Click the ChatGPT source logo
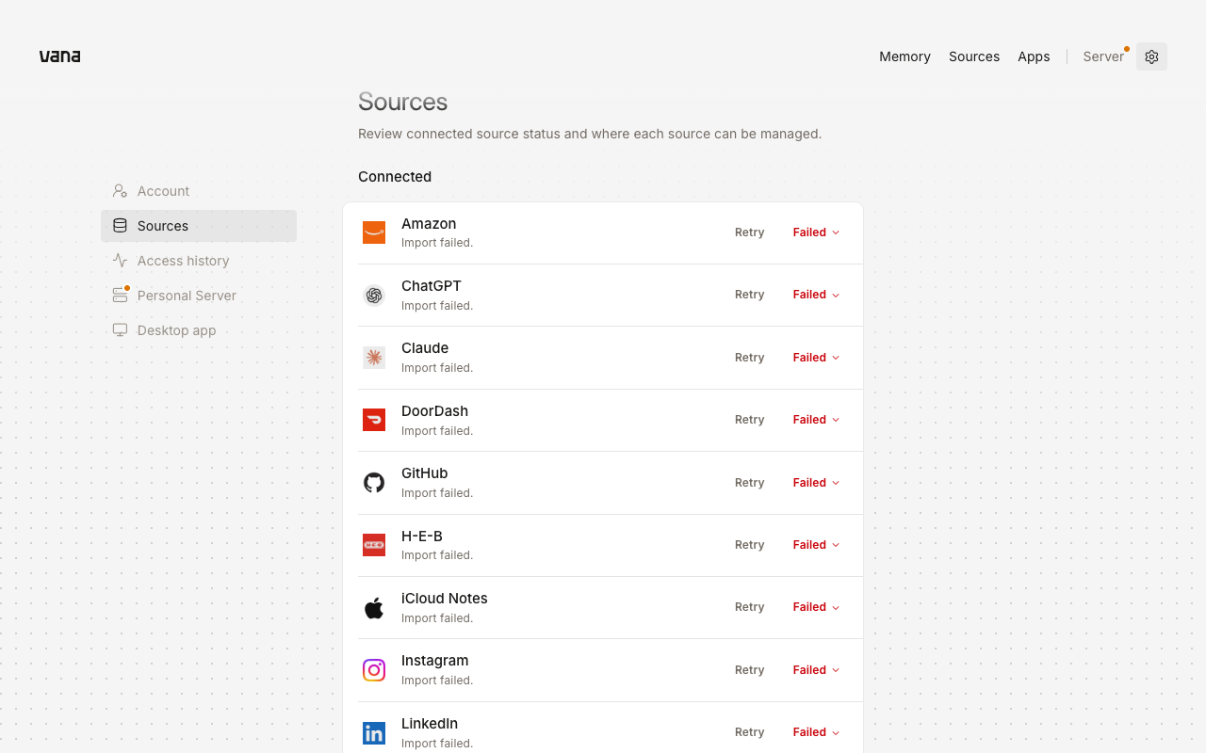This screenshot has width=1206, height=753. tap(374, 296)
